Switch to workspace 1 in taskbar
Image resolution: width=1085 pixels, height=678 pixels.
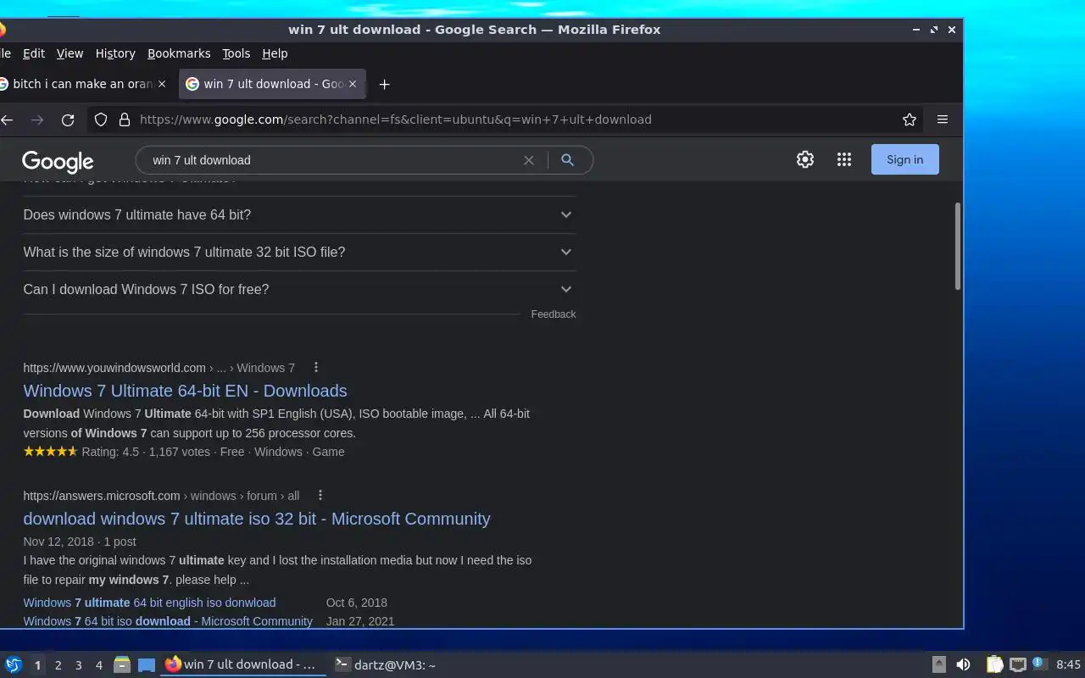point(37,665)
